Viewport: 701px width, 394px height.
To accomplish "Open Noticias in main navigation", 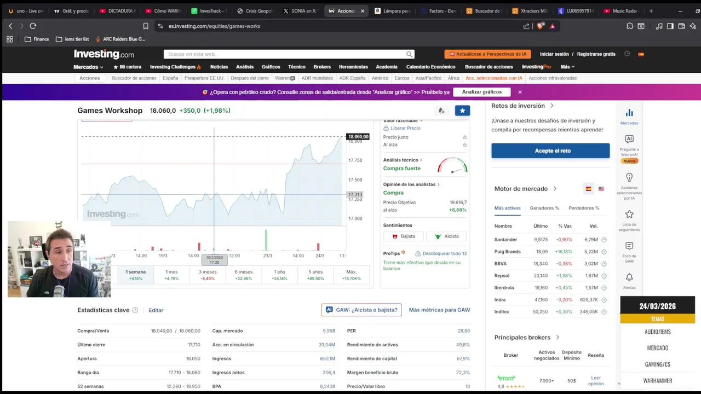I will [x=219, y=67].
